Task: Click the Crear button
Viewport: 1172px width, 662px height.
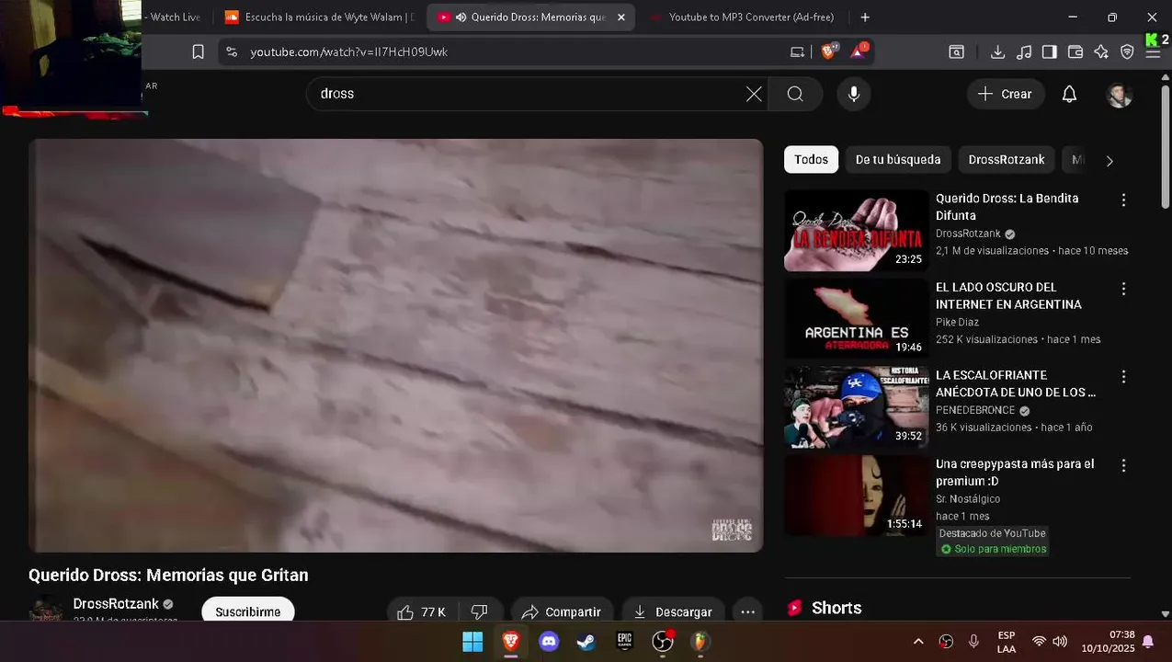Action: tap(1005, 94)
